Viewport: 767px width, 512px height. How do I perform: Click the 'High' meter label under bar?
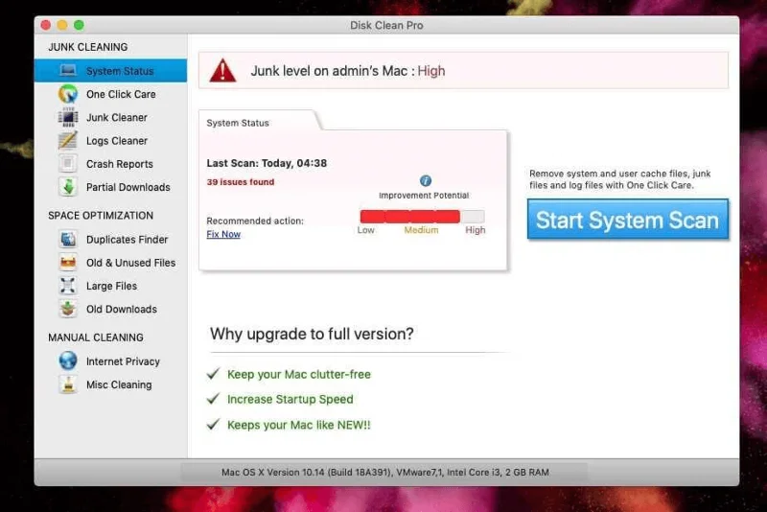[476, 230]
